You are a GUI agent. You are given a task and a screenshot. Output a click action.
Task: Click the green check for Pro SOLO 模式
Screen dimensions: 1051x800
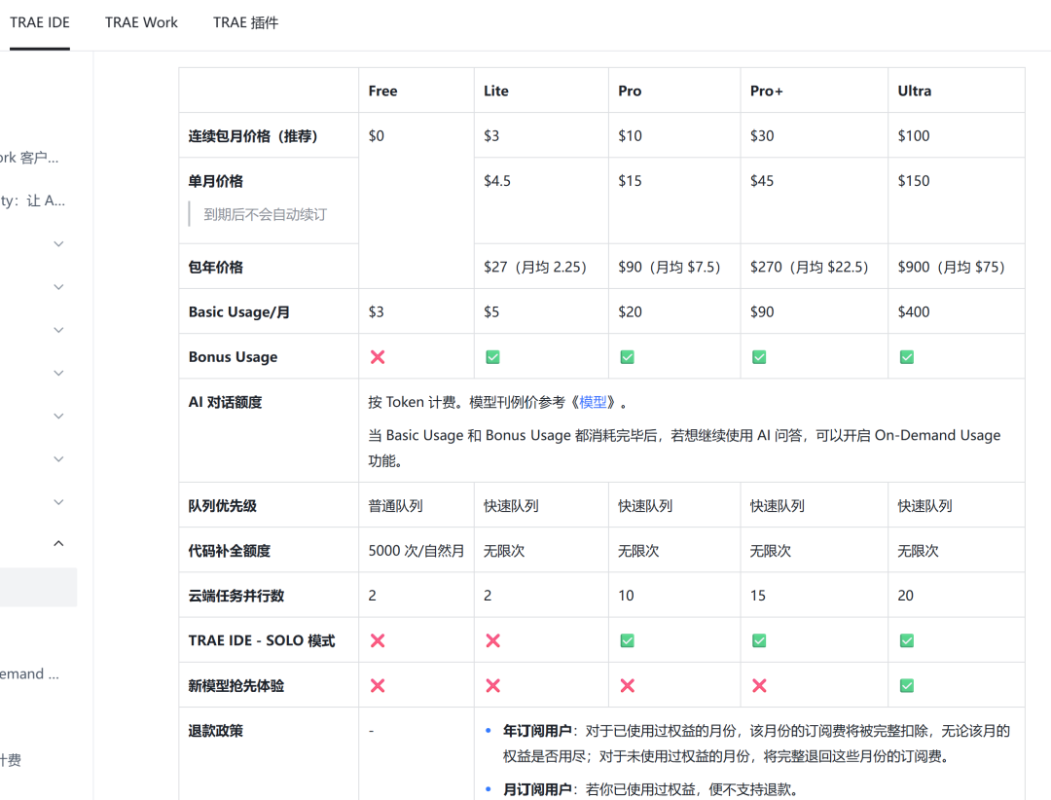[x=628, y=640]
